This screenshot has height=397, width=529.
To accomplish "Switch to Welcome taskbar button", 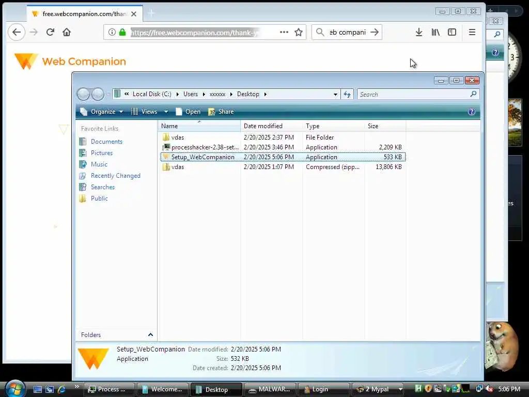I will (x=163, y=389).
